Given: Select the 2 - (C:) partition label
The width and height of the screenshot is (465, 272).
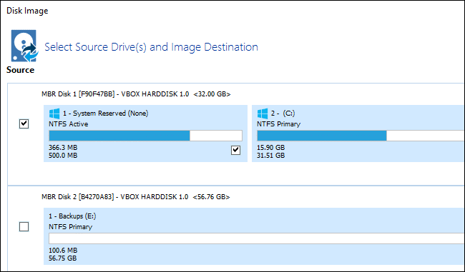Looking at the screenshot, I should pos(283,114).
